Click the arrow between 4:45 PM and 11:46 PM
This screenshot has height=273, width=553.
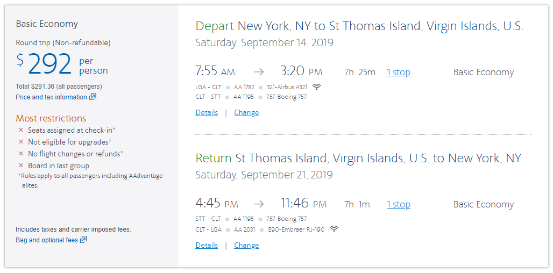click(259, 204)
